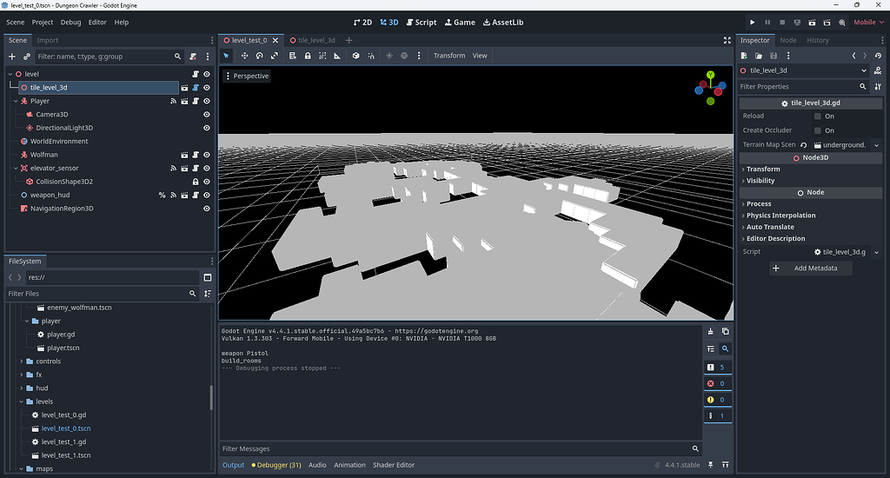Activate the Scale Mode tool

(x=275, y=56)
